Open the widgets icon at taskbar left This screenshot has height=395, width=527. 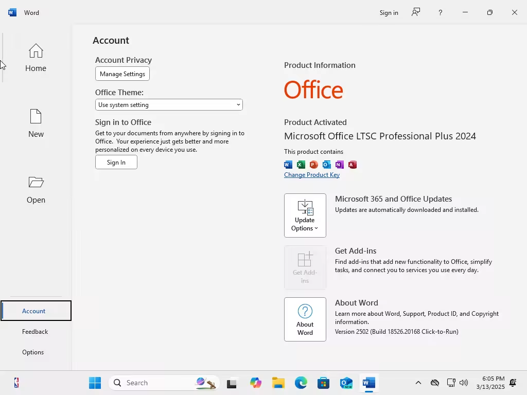point(16,383)
